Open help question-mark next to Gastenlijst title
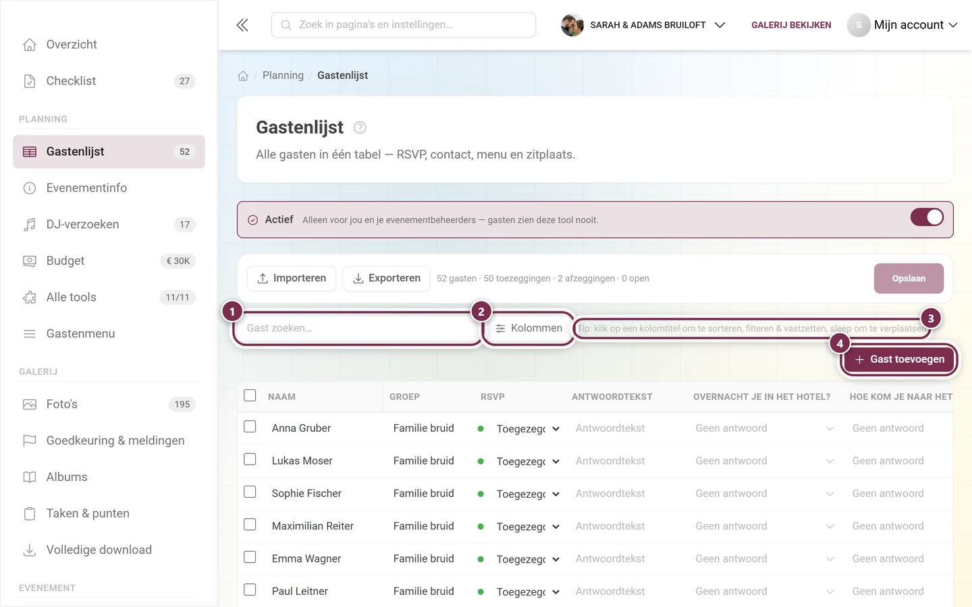 pyautogui.click(x=360, y=127)
